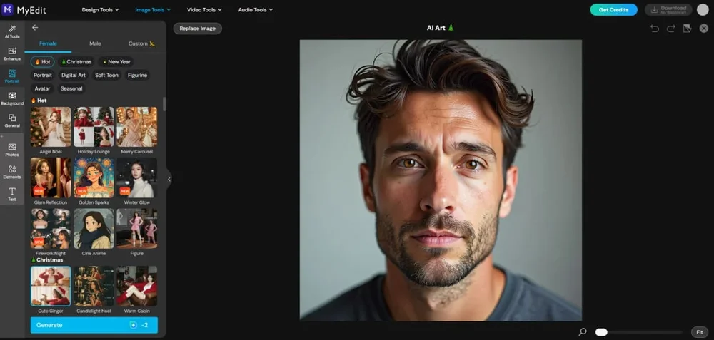Screen dimensions: 714x340
Task: Select the Enhance tool icon
Action: (11, 53)
